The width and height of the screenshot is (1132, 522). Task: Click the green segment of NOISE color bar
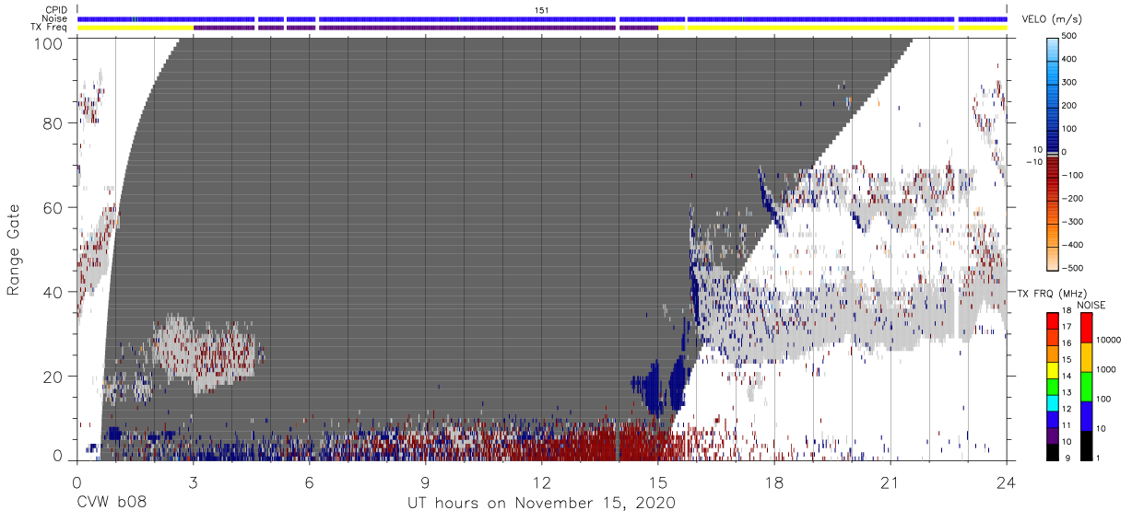(1086, 387)
